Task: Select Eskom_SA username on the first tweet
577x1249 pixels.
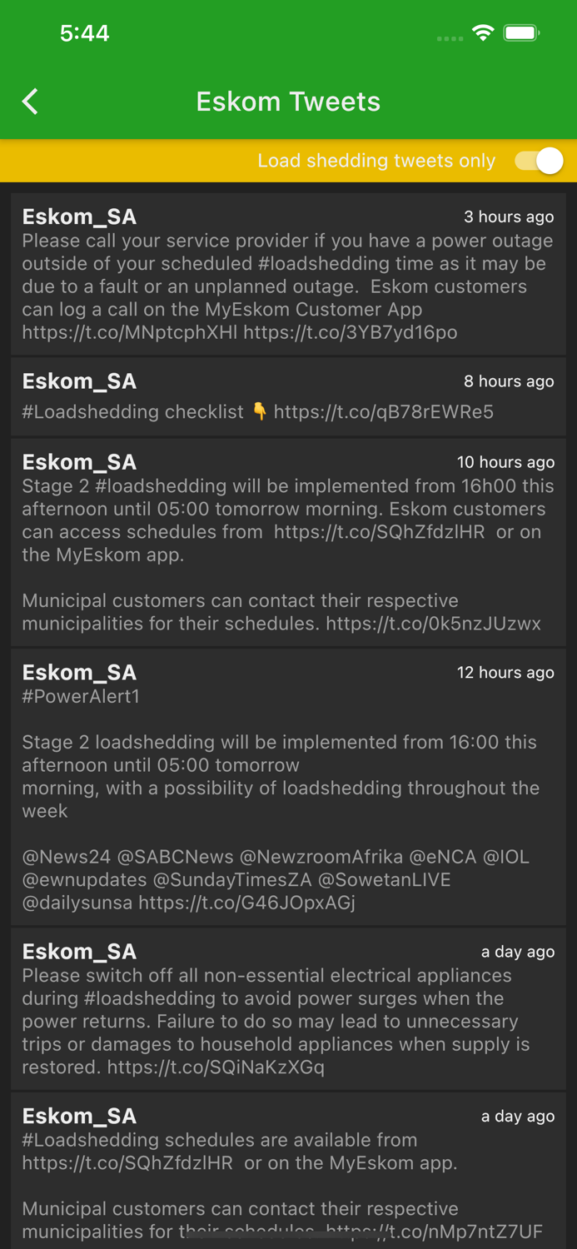Action: [79, 216]
